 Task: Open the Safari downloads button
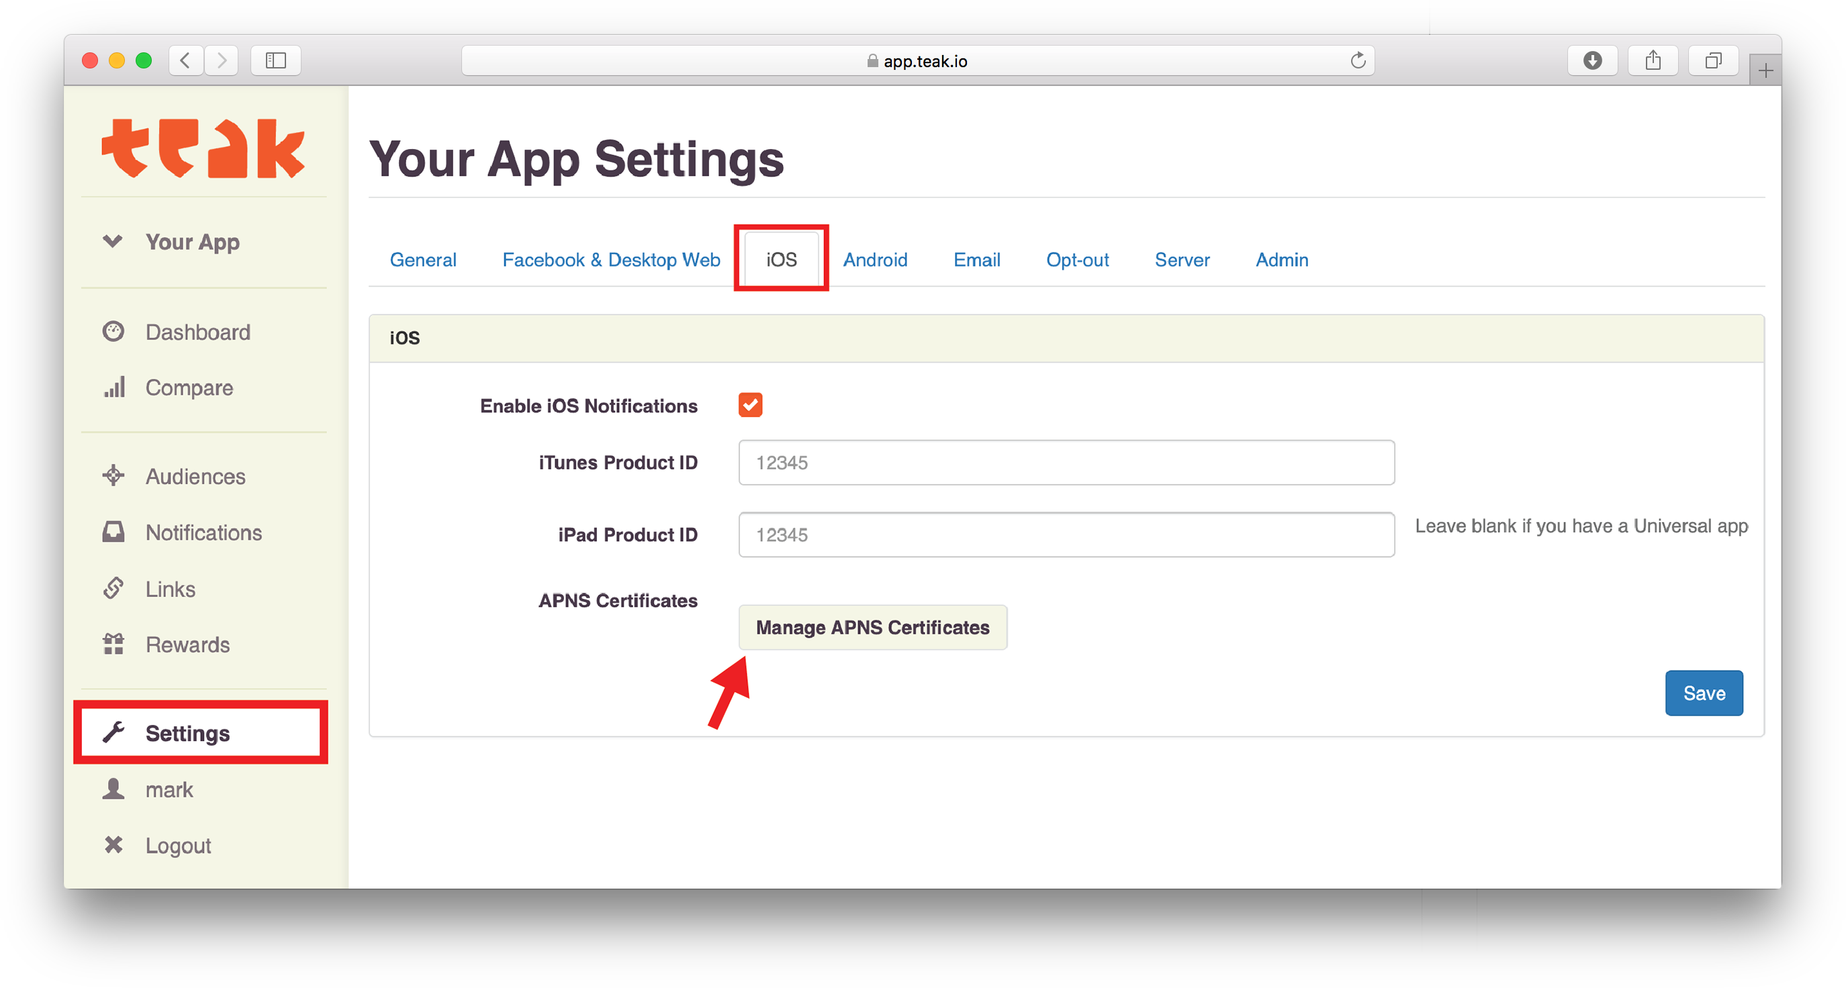1592,60
